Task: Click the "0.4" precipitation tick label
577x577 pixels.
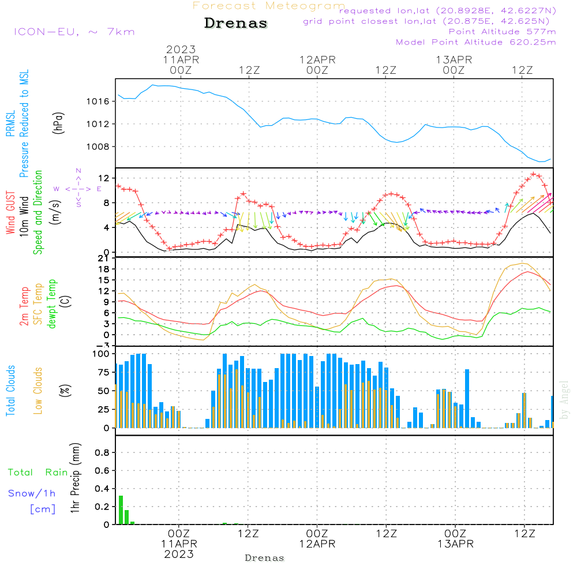Action: 102,489
